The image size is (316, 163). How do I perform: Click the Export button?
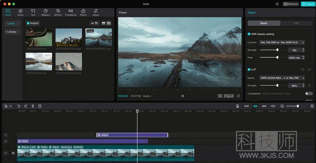click(308, 4)
